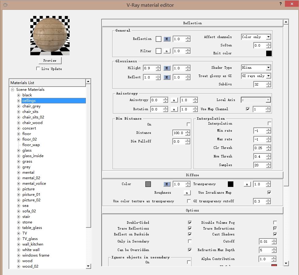The height and width of the screenshot is (275, 299).
Task: Expand the floor material tree node
Action: [19, 134]
